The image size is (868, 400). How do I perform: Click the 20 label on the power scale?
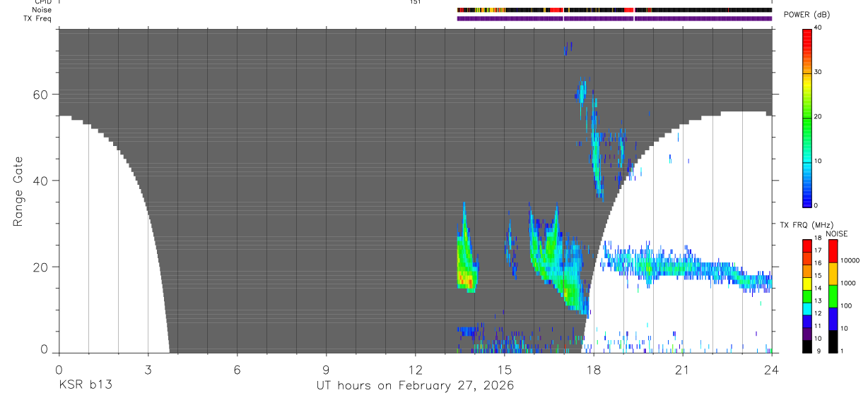[x=818, y=116]
